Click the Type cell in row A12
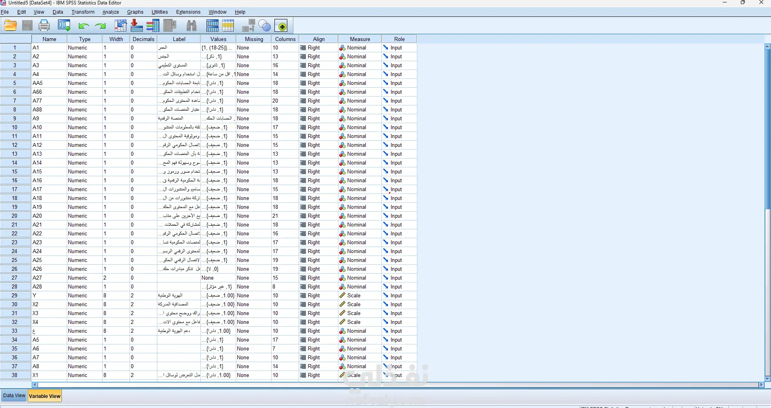771x408 pixels. point(85,145)
